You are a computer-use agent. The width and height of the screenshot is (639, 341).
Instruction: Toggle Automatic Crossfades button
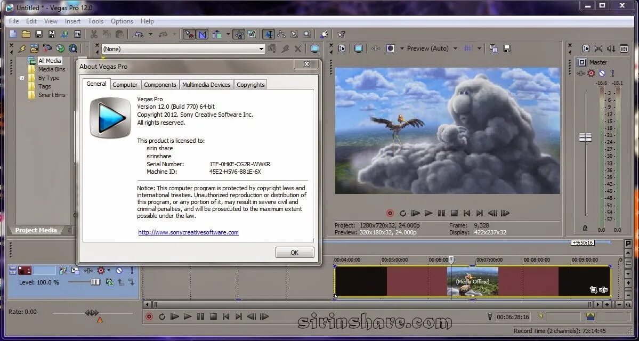coord(202,34)
